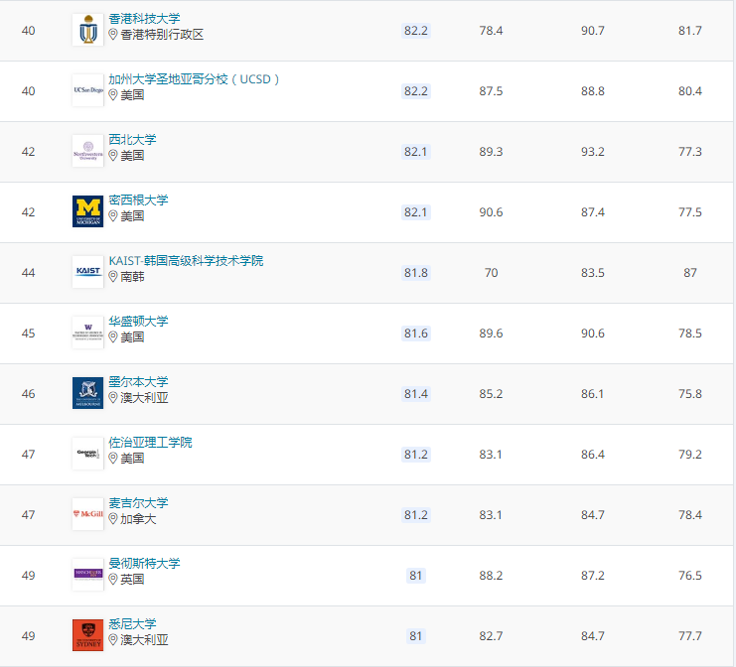The image size is (736, 667).
Task: Click the location pin icon beside 南韩
Action: 113,277
